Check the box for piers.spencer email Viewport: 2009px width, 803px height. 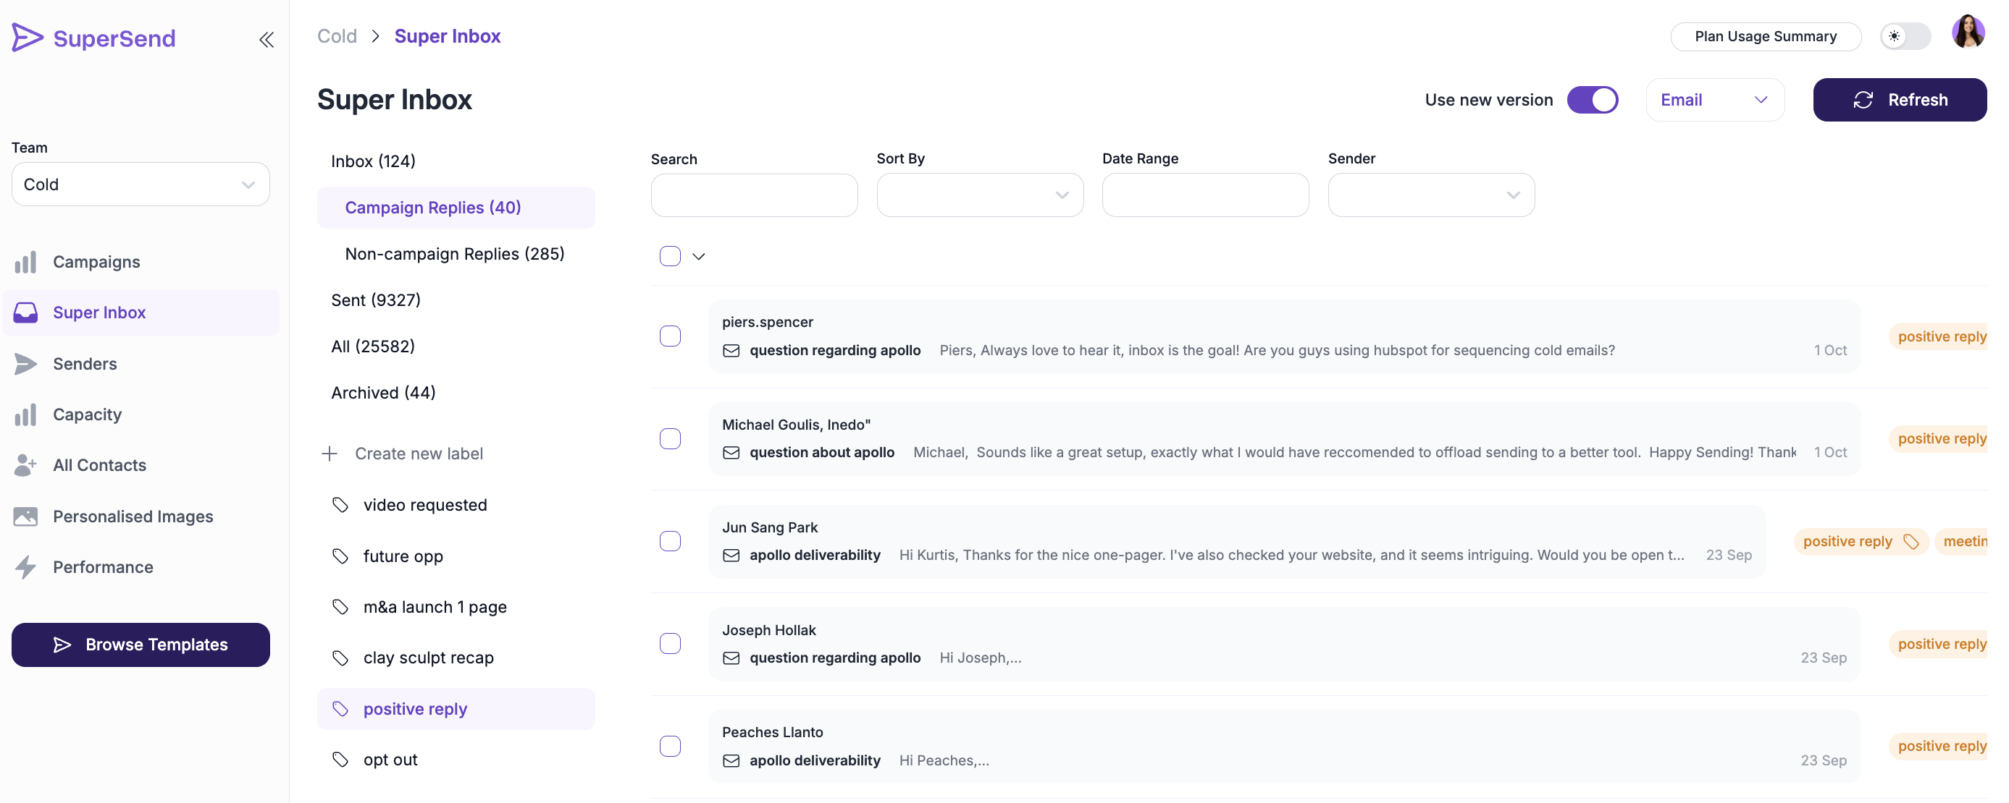(670, 336)
